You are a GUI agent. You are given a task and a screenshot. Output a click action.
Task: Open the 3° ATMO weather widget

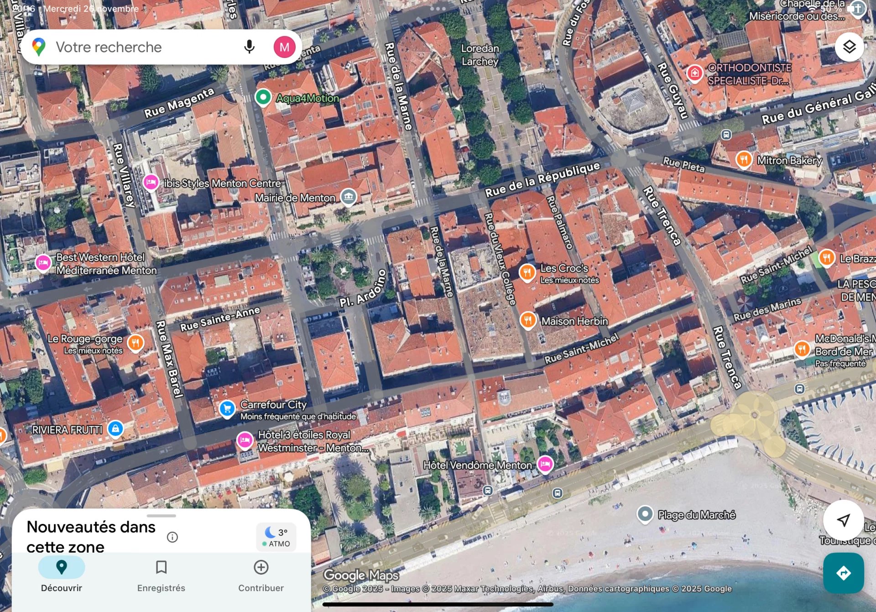pyautogui.click(x=276, y=537)
